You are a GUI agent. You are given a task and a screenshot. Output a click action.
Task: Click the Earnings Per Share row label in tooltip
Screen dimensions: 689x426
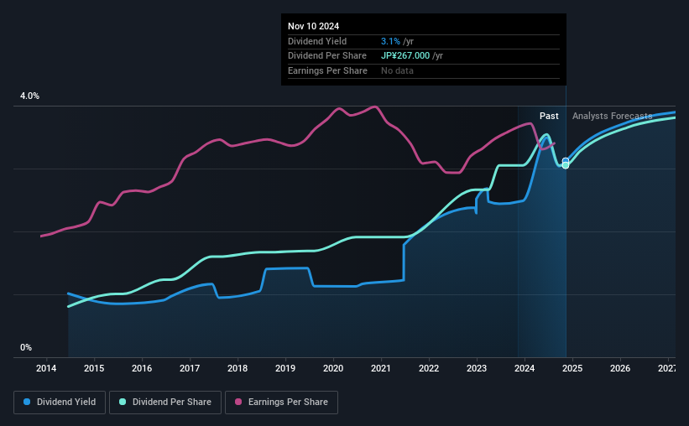pyautogui.click(x=327, y=70)
